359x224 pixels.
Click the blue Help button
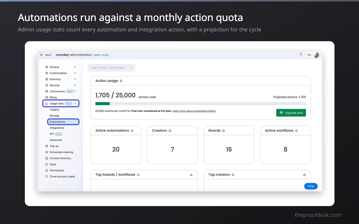tap(311, 186)
